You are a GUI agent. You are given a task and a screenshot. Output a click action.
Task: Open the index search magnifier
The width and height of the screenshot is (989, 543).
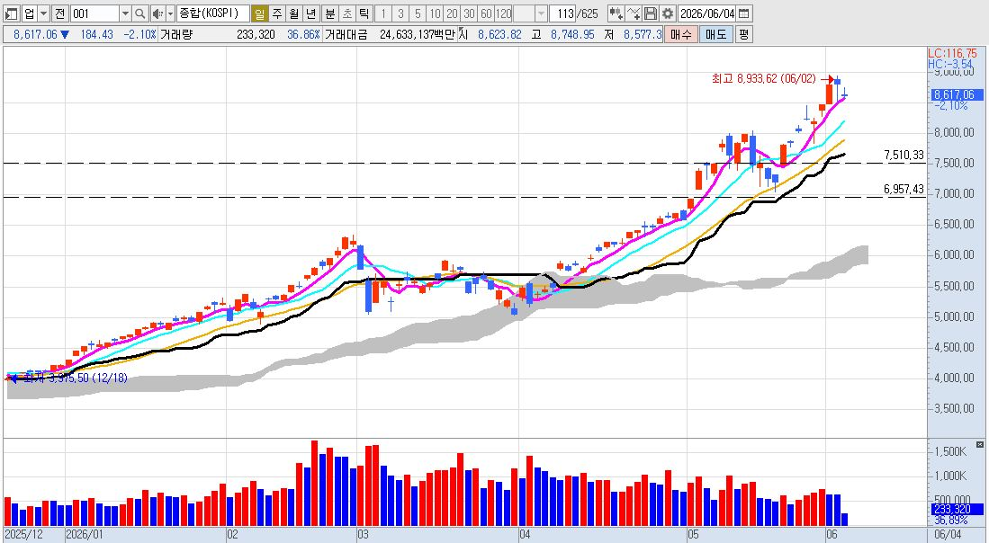(140, 13)
